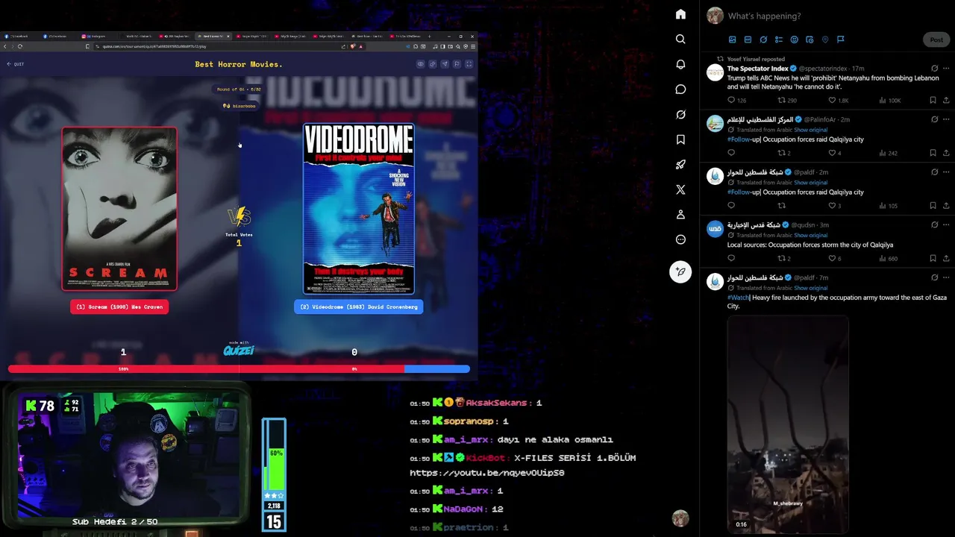Open X Profile person icon

680,215
